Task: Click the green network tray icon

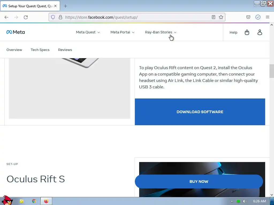Action: [238, 201]
